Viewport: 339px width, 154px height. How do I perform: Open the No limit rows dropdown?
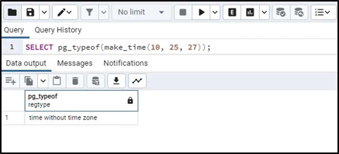click(x=141, y=13)
